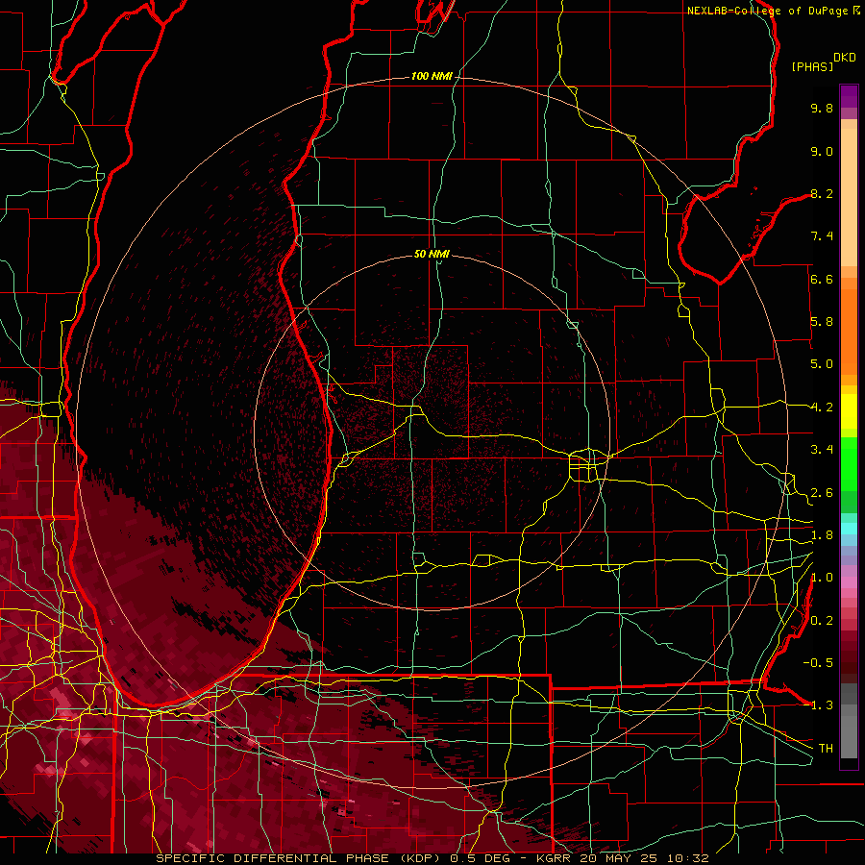
Task: Click the "TH" threshold label on the scale
Action: (x=826, y=749)
